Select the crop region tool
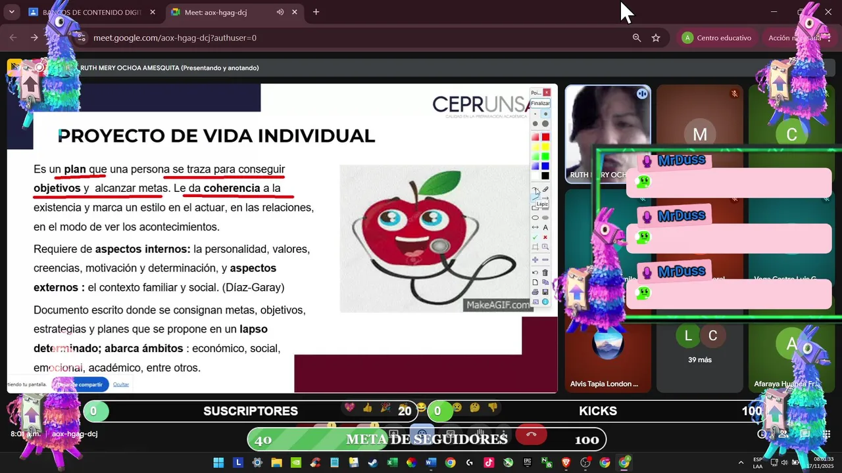 coord(535,247)
